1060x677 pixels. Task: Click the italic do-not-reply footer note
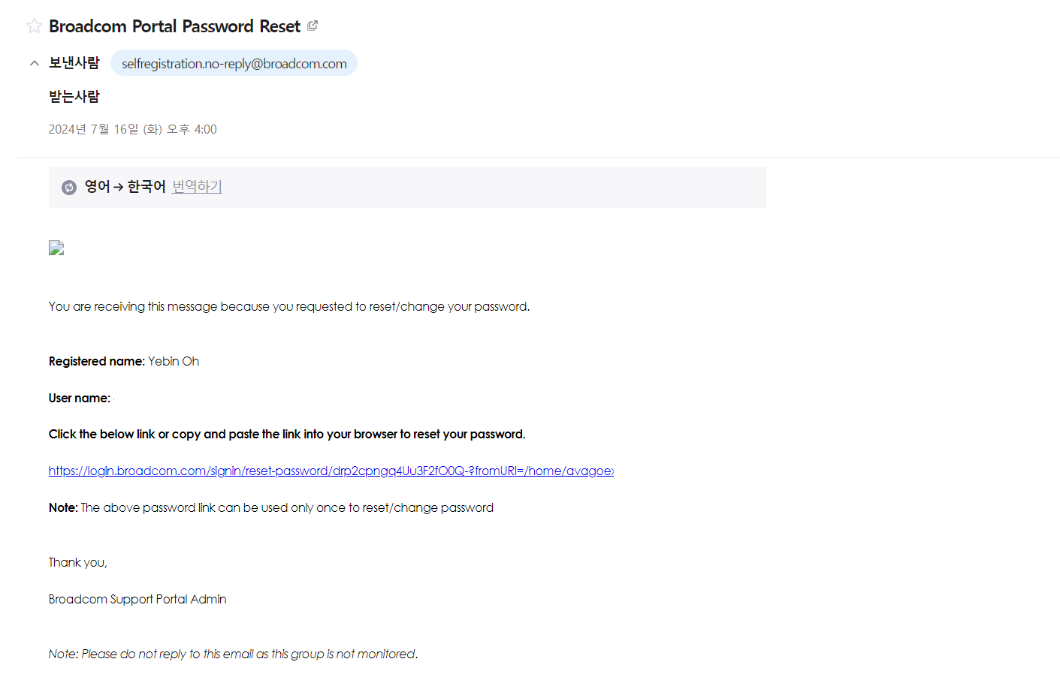point(233,654)
